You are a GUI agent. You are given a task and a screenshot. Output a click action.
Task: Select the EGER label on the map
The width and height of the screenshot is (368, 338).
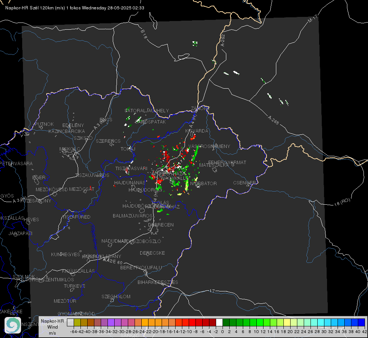pos(39,177)
